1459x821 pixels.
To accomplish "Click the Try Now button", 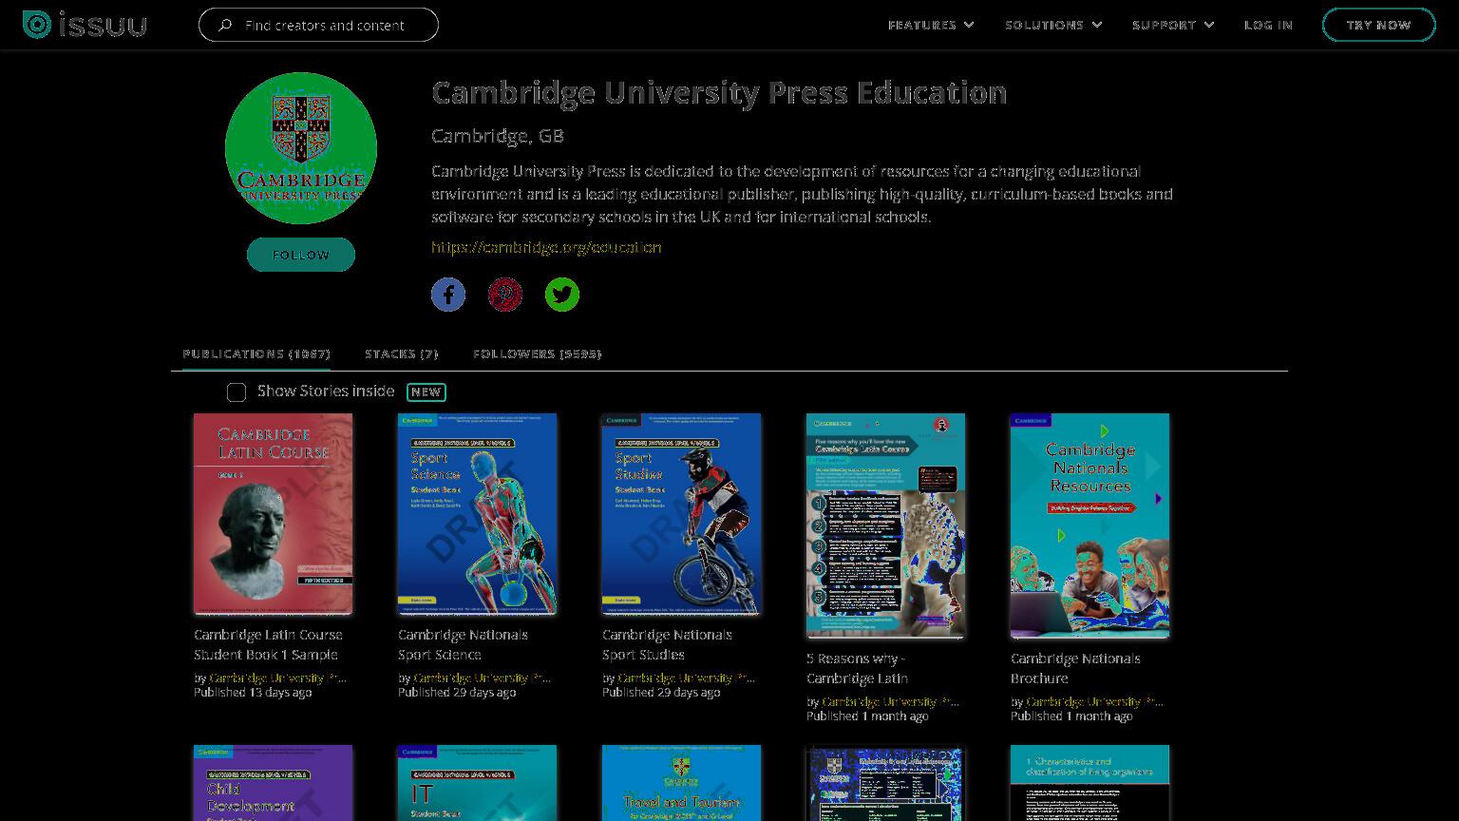I will (x=1378, y=25).
